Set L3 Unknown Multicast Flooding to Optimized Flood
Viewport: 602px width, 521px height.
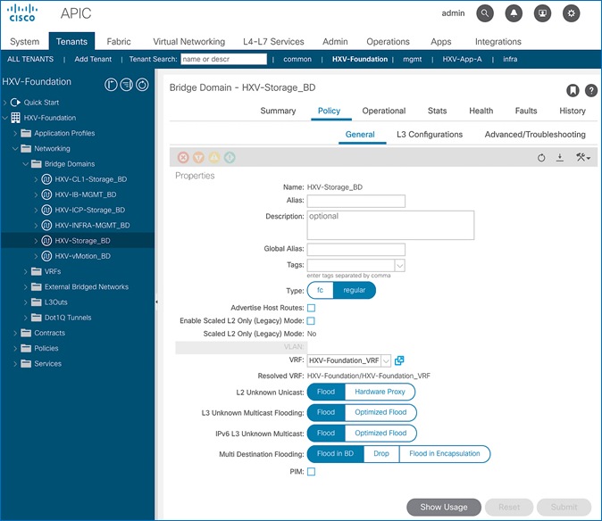[x=380, y=412]
